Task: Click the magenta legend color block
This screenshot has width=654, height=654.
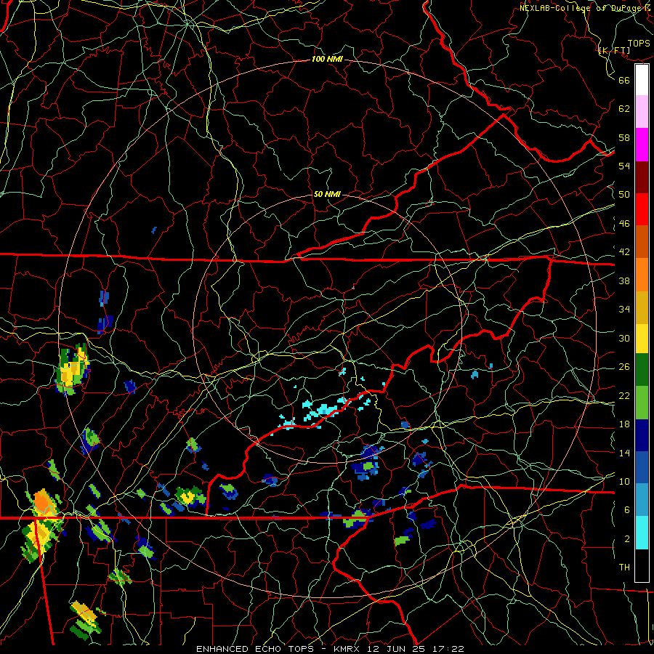Action: coord(642,145)
